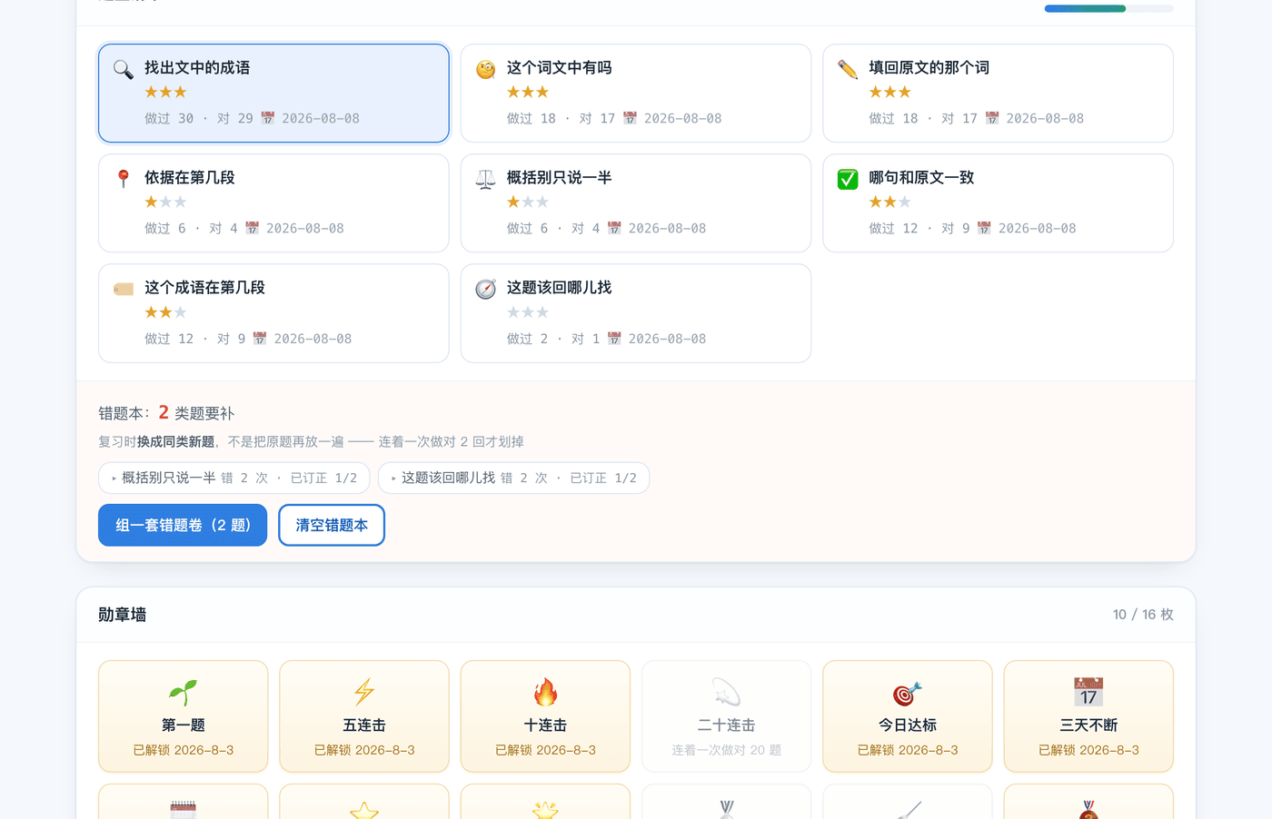Click lightning bolt icon on 五连击 badge
Viewport: 1272px width, 819px height.
[364, 693]
